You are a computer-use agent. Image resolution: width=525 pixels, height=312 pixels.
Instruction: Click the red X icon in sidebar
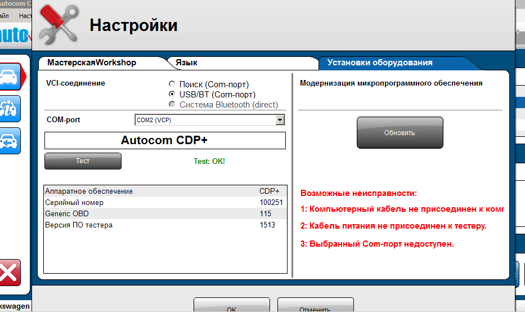(x=9, y=273)
